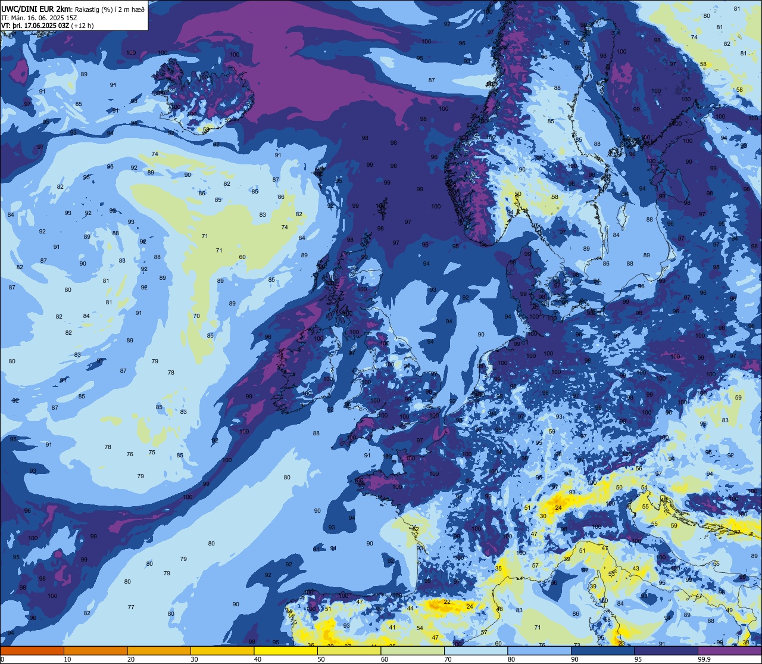The height and width of the screenshot is (664, 762).
Task: Click the 20–30% amber legend swatch
Action: pyautogui.click(x=158, y=650)
